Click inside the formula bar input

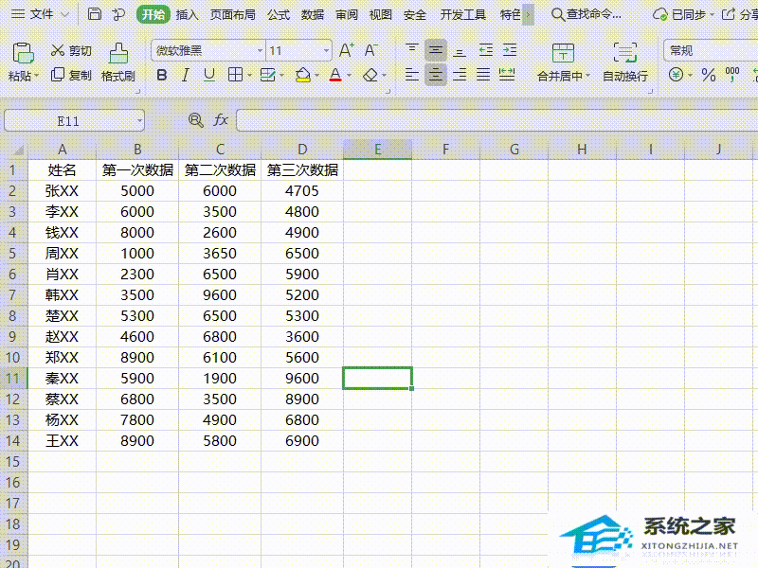click(496, 120)
